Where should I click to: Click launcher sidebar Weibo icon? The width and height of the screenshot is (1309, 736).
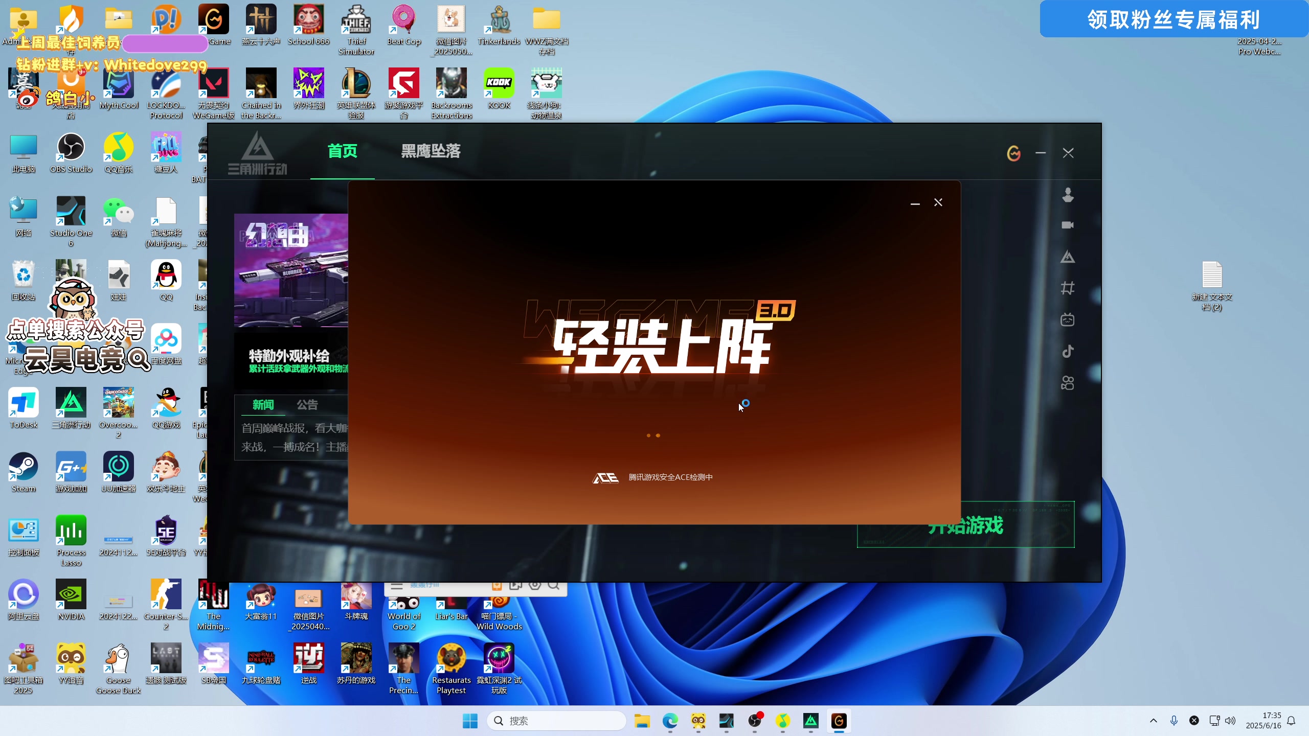coord(1068,195)
